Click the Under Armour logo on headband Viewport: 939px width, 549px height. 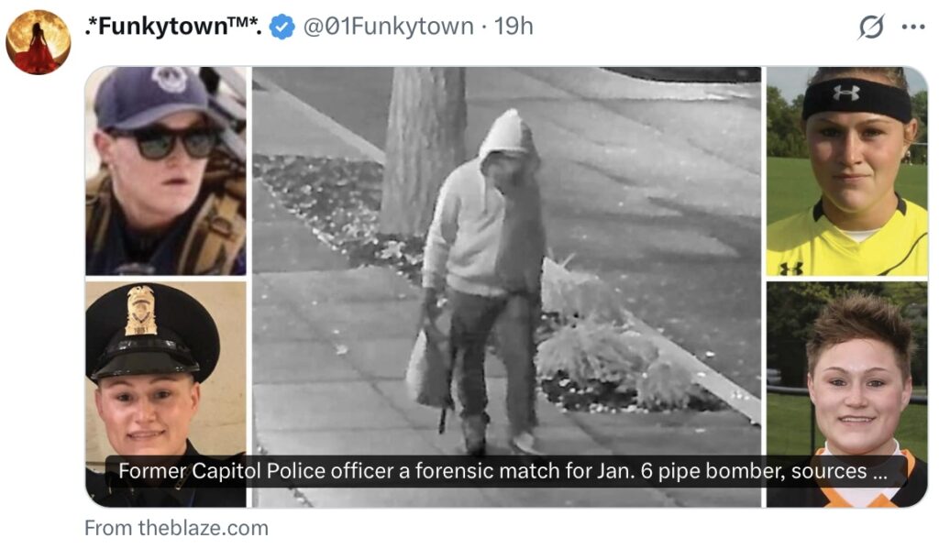(846, 93)
